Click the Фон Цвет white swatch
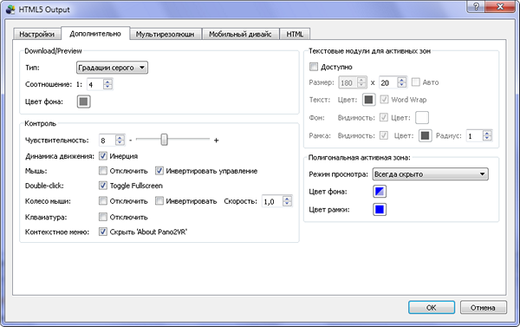520x327 pixels. tap(422, 117)
